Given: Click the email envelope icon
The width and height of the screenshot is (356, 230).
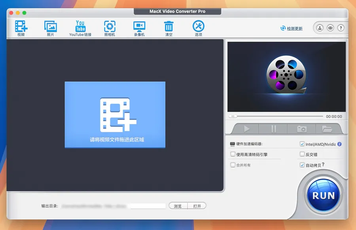Looking at the screenshot, I should (330, 28).
